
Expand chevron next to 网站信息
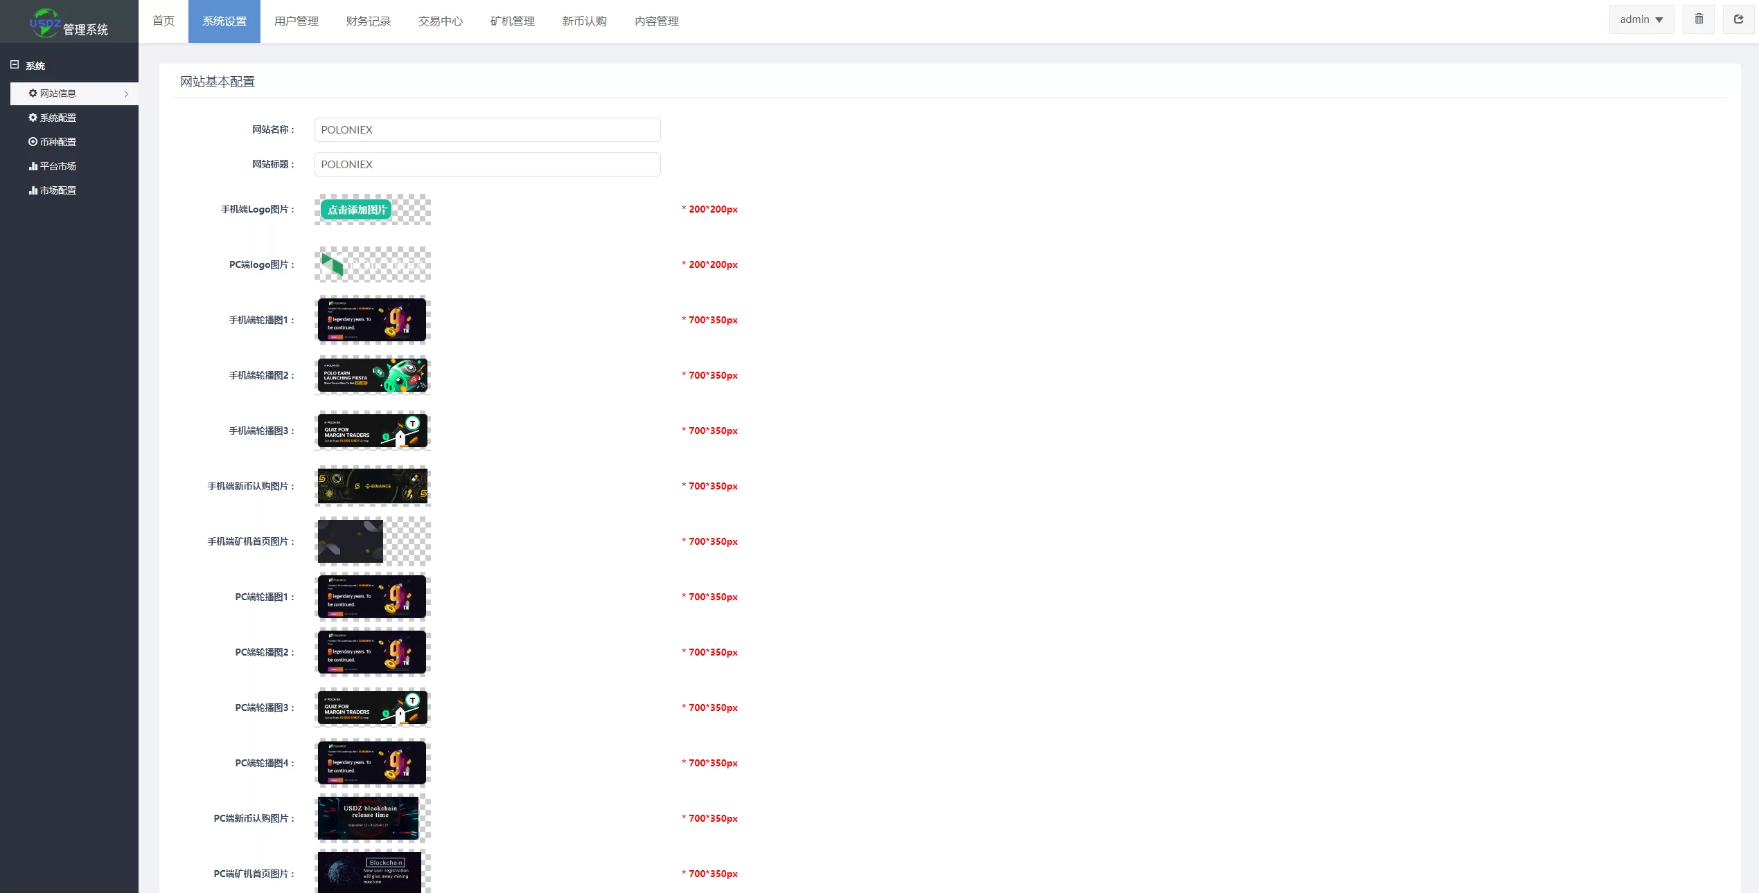pyautogui.click(x=126, y=94)
